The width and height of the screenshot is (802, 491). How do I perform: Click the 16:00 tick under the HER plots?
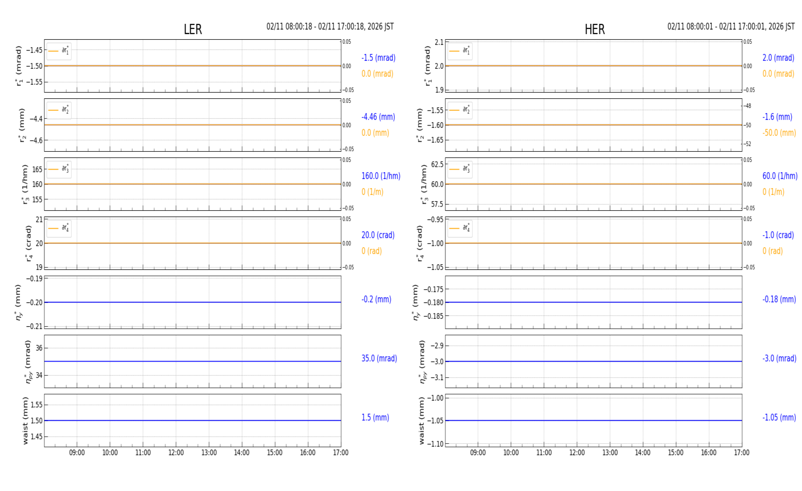pos(709,453)
